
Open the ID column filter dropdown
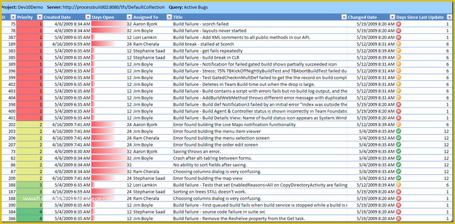[14, 18]
